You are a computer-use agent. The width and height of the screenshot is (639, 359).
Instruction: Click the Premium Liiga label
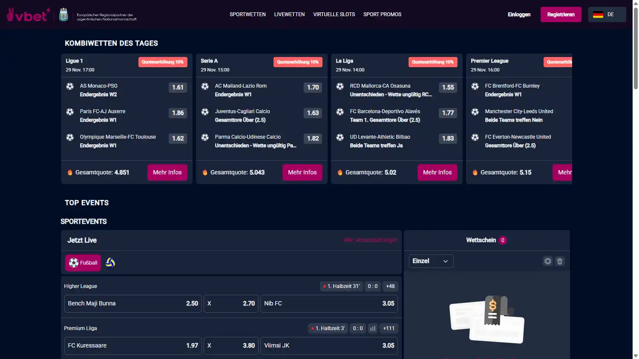pos(81,328)
